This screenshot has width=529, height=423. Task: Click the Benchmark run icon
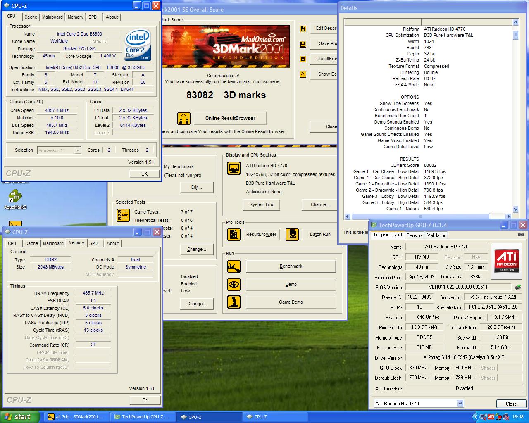(234, 266)
